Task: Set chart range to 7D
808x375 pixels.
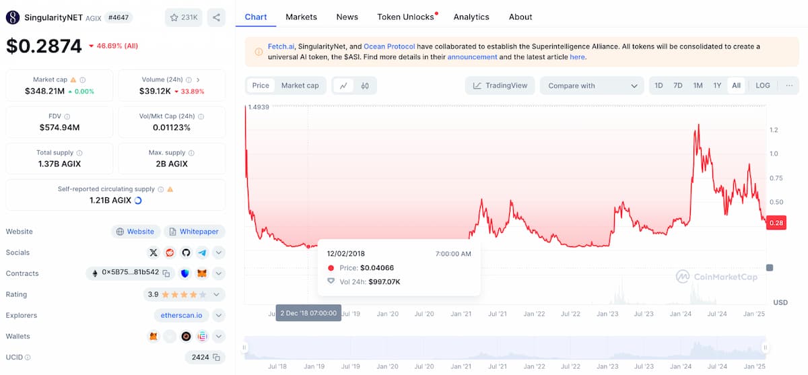Action: (678, 86)
